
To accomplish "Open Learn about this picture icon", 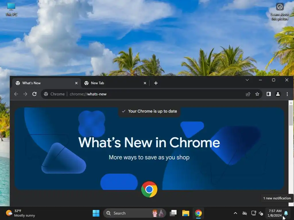I will (x=280, y=11).
